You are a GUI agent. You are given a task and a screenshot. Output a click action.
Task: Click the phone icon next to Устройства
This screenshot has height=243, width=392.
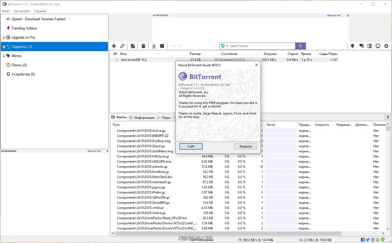(8, 74)
